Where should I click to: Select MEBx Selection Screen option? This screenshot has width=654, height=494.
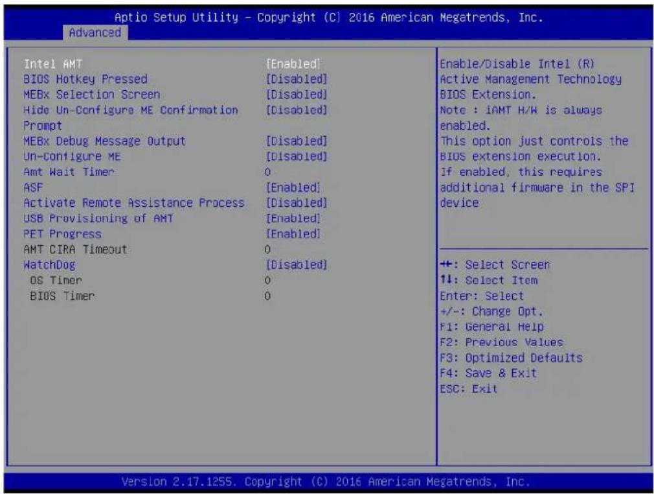tap(92, 95)
